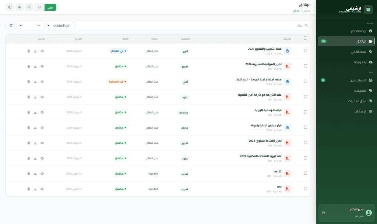Click PDF icon of مراسلة رسمية للوزارة
The width and height of the screenshot is (377, 224).
[287, 112]
